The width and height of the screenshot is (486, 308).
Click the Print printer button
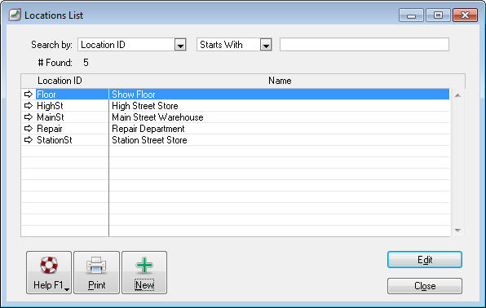pos(97,272)
